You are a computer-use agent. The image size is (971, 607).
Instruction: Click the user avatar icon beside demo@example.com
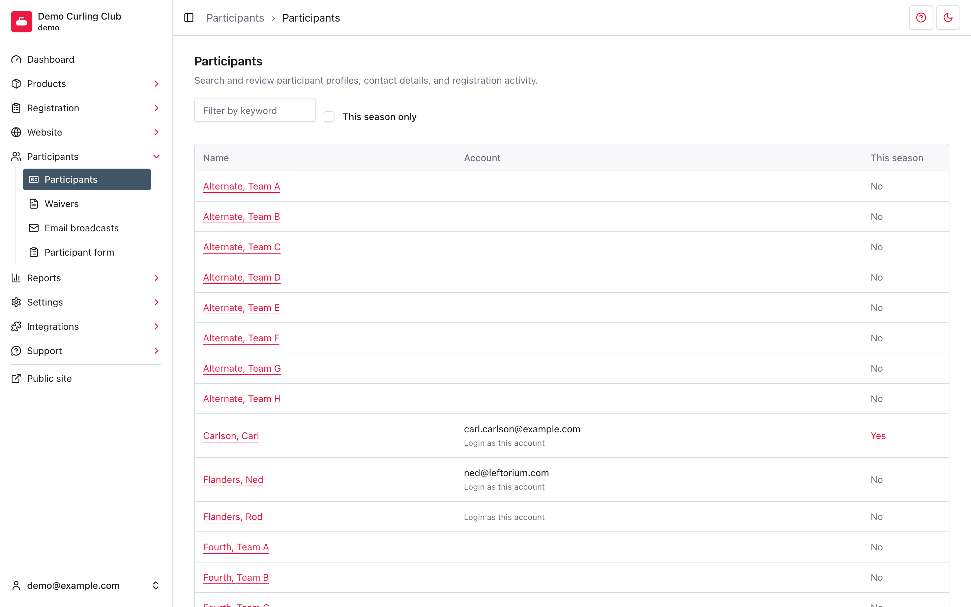16,585
